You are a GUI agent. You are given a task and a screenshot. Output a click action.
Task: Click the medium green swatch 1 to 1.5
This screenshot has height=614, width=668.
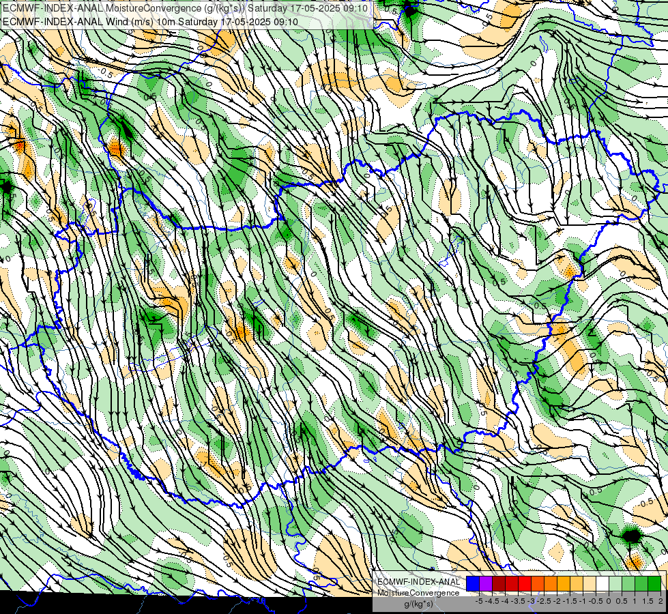641,584
